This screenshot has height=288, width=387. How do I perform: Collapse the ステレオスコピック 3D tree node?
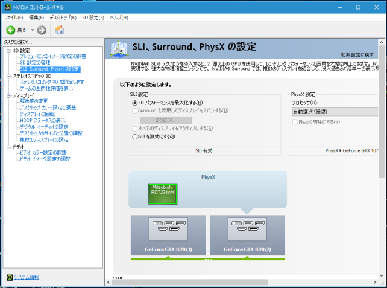click(x=8, y=76)
